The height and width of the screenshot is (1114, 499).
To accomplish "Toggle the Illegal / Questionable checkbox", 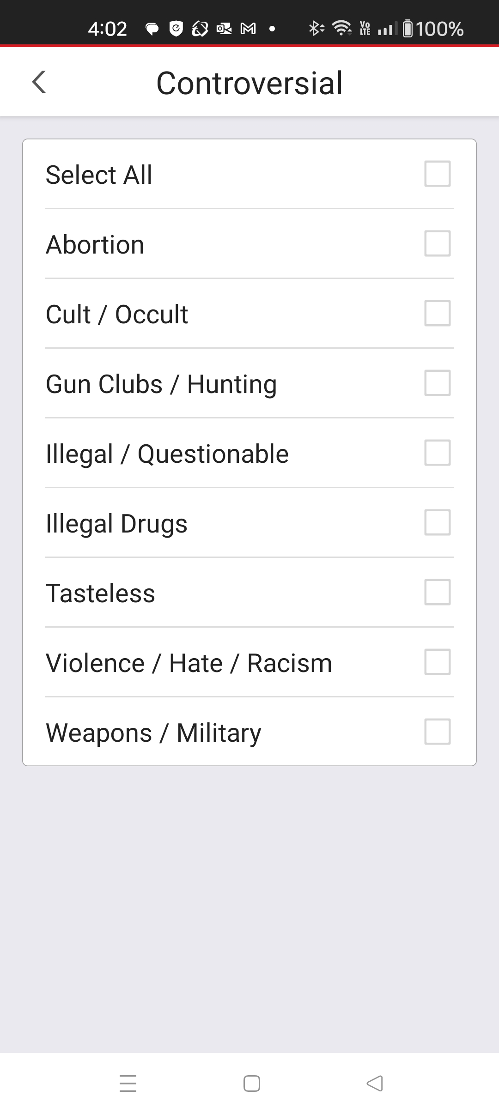I will coord(437,453).
